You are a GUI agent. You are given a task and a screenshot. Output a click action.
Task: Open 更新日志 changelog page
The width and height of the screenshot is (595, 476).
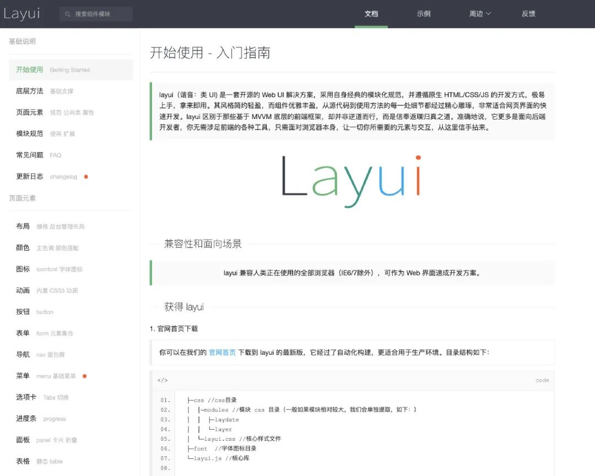pos(71,176)
